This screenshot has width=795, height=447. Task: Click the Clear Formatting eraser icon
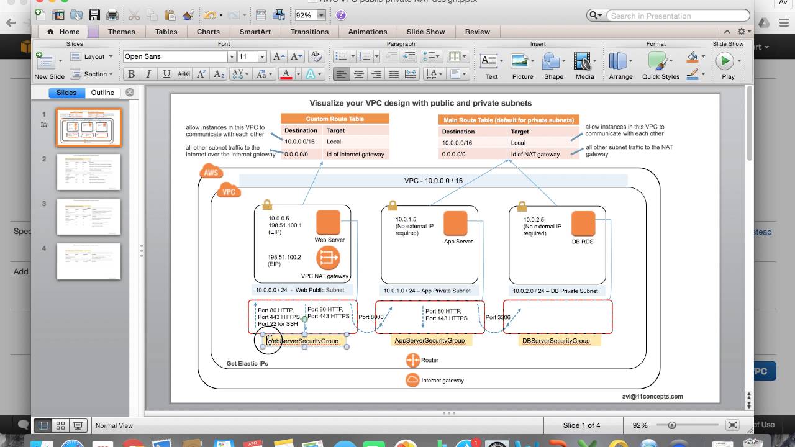[316, 56]
